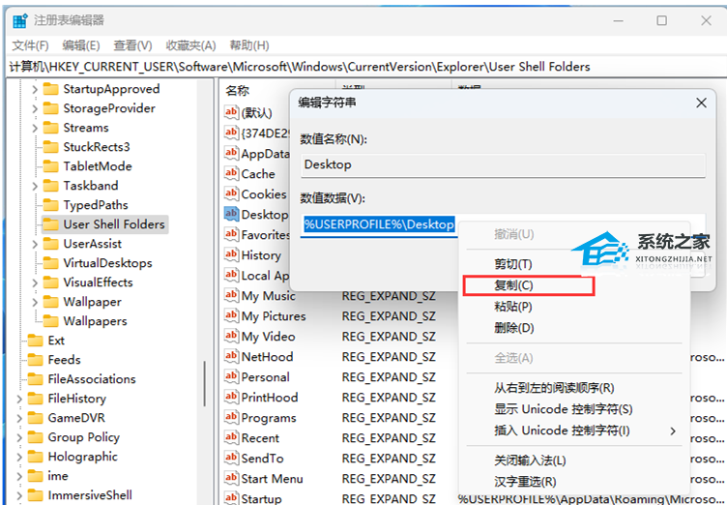This screenshot has height=505, width=727.
Task: Expand the Group Policy tree node
Action: point(19,437)
